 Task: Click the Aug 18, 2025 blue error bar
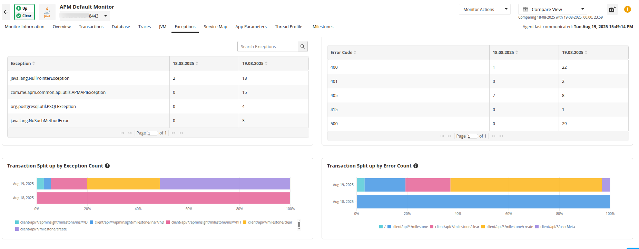[x=483, y=202]
